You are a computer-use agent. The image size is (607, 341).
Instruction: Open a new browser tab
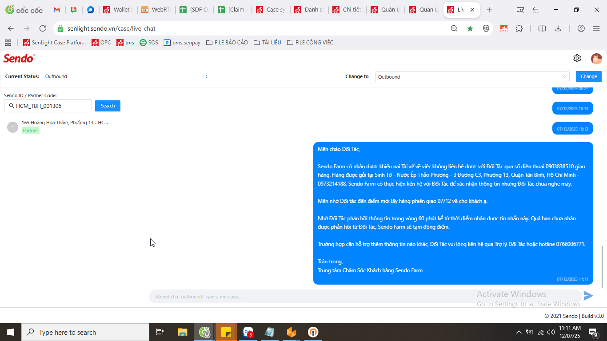489,10
